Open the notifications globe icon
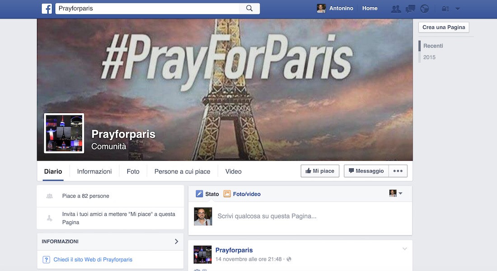This screenshot has height=271, width=497. click(424, 9)
